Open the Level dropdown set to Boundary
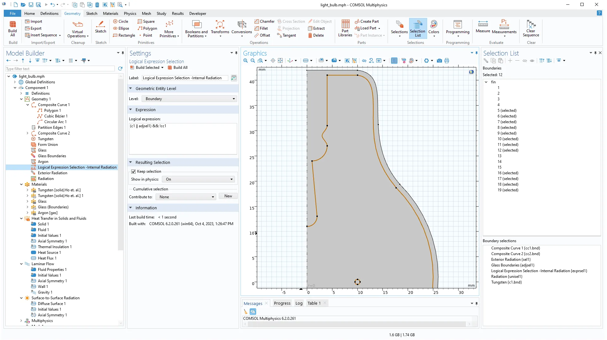The image size is (607, 340). tap(189, 99)
